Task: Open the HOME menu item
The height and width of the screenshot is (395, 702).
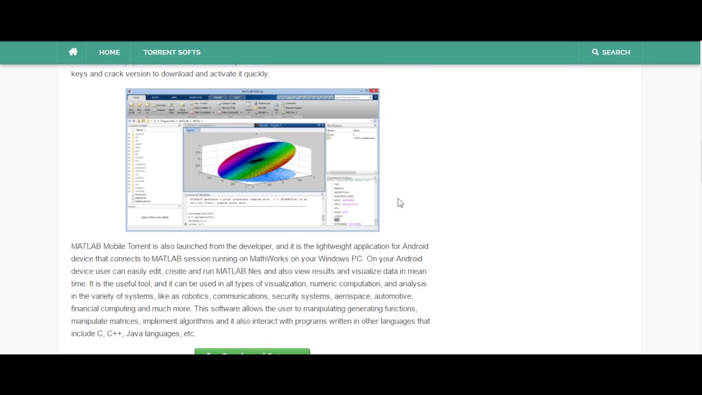Action: click(x=109, y=52)
